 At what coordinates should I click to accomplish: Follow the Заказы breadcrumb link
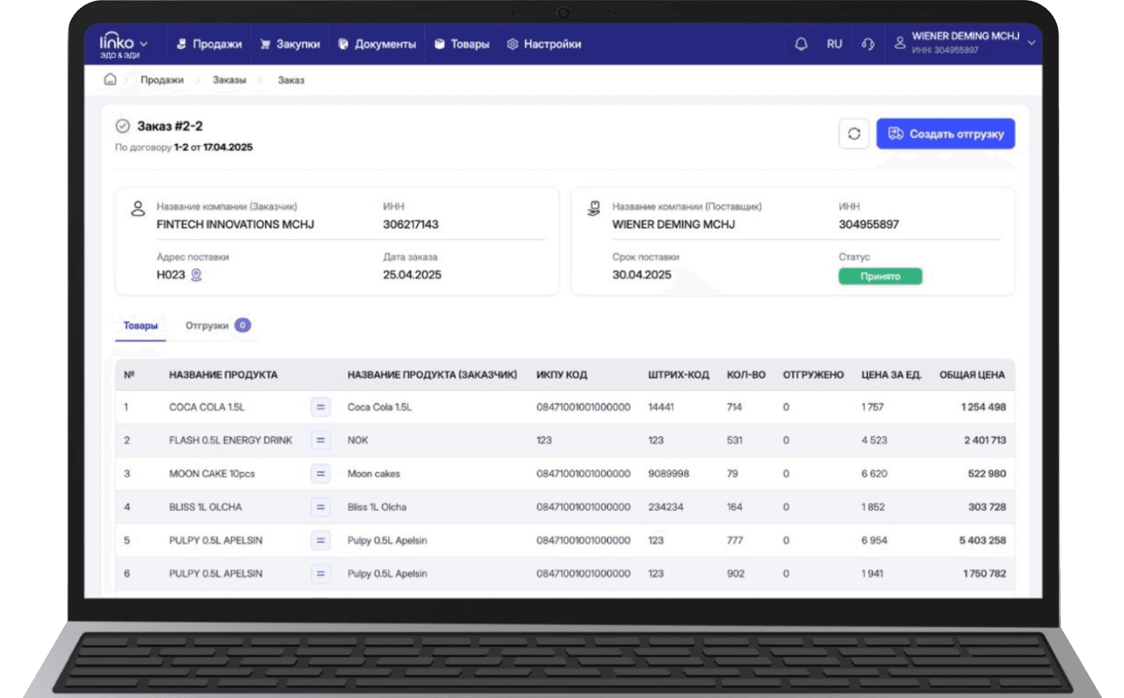point(229,80)
